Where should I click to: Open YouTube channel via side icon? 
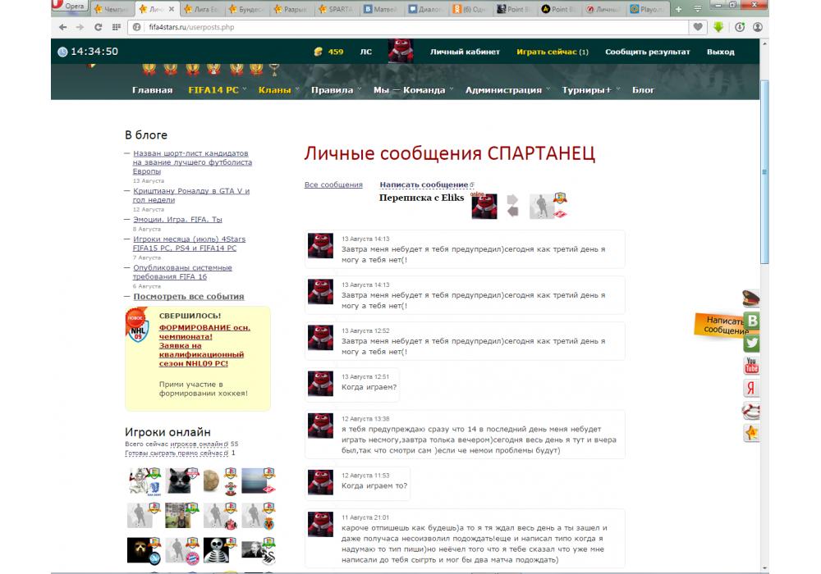[x=751, y=366]
